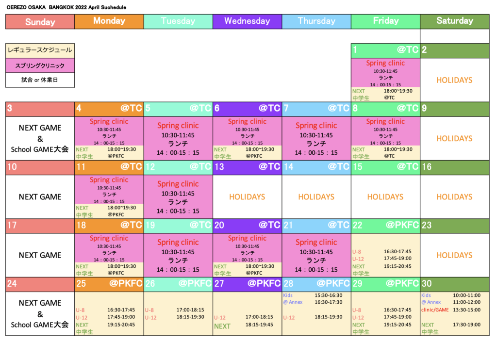Click the レギュラースケジュール legend box

[40, 50]
